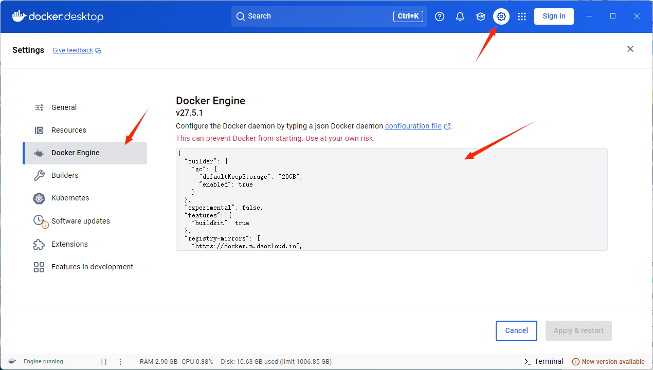Open Features in development section
The height and width of the screenshot is (370, 653).
pyautogui.click(x=85, y=267)
